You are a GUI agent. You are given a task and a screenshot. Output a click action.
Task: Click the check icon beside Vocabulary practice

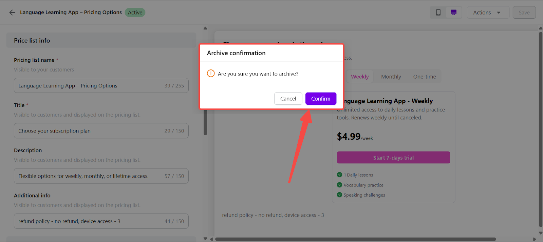click(339, 185)
